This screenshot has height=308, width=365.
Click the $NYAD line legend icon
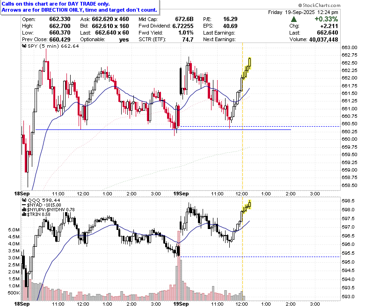click(24, 205)
